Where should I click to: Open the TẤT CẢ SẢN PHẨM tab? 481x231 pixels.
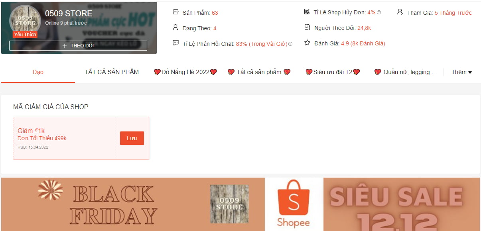(112, 72)
